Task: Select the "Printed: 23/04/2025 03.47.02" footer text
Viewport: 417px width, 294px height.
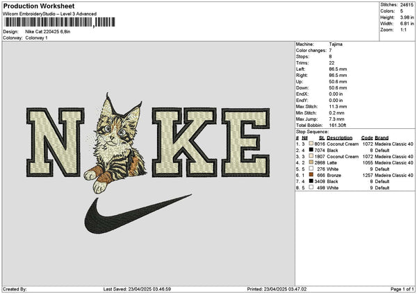Action: pos(277,289)
